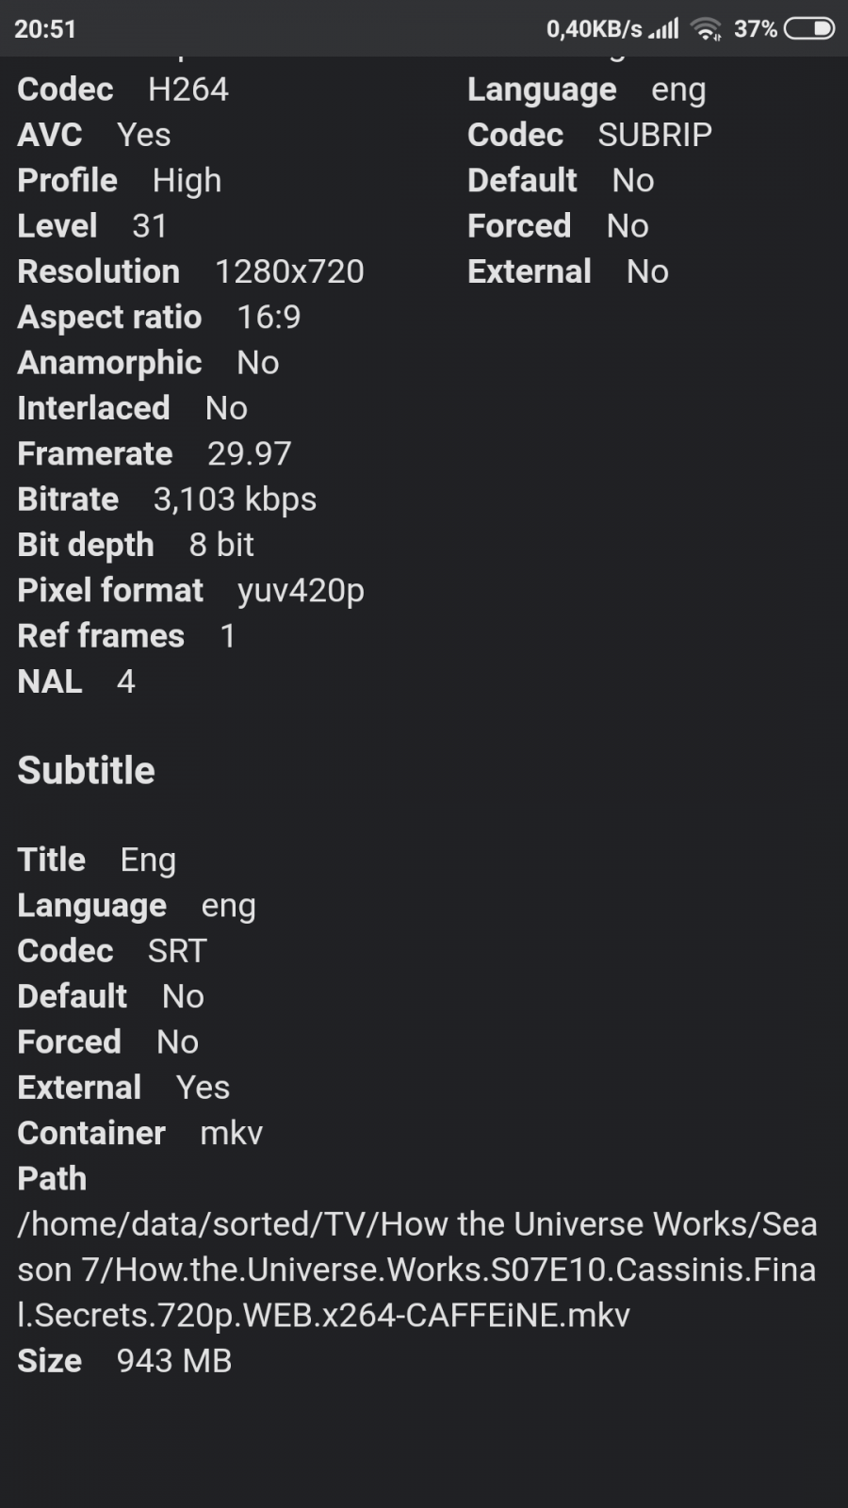Tap the 16:9 aspect ratio value

[x=269, y=318]
